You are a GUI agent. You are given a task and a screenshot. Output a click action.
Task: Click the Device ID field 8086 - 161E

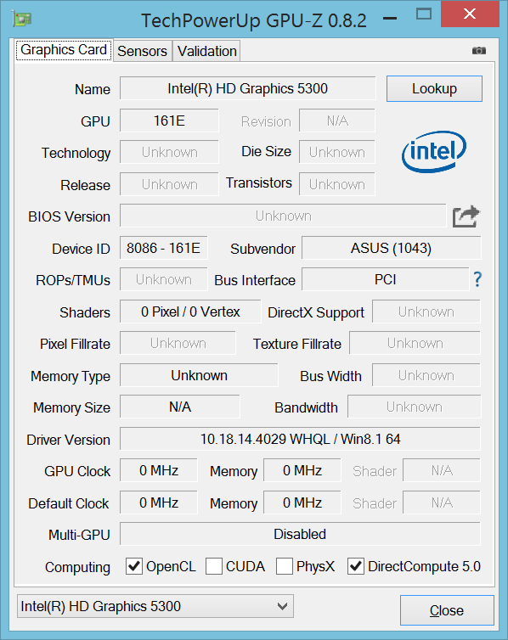(164, 248)
